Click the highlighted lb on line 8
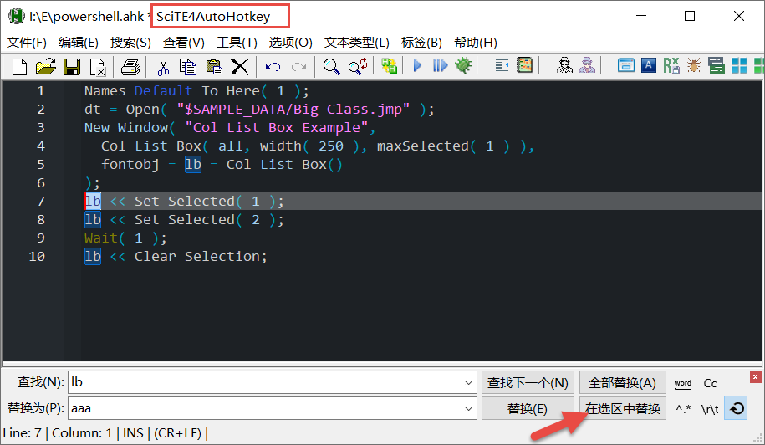 pos(93,219)
